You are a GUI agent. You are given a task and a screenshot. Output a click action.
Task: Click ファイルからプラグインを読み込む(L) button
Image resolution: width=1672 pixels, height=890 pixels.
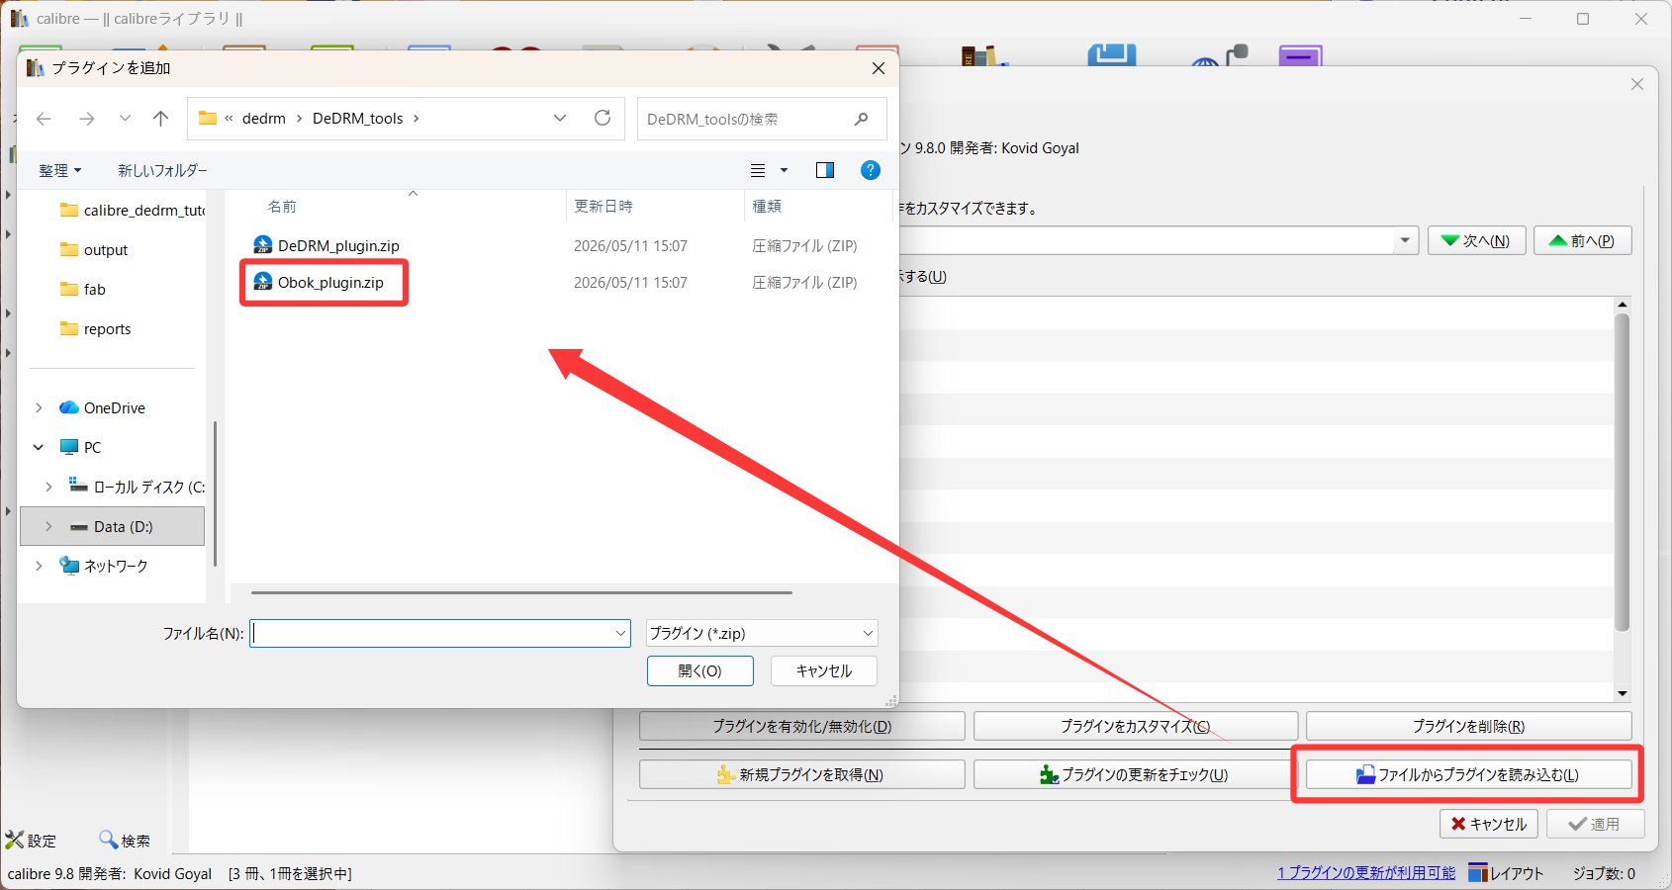(x=1469, y=774)
